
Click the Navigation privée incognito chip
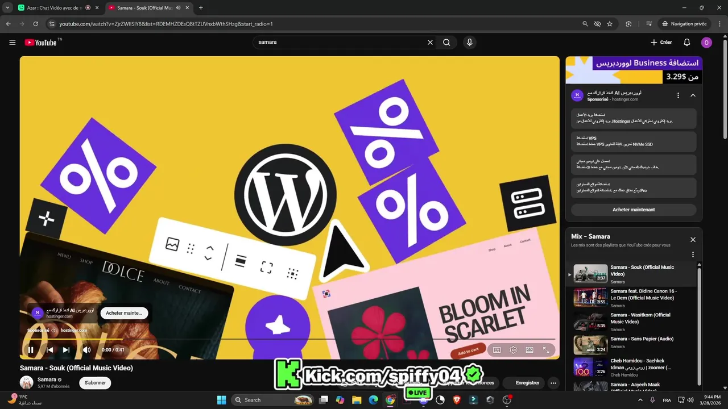coord(685,24)
